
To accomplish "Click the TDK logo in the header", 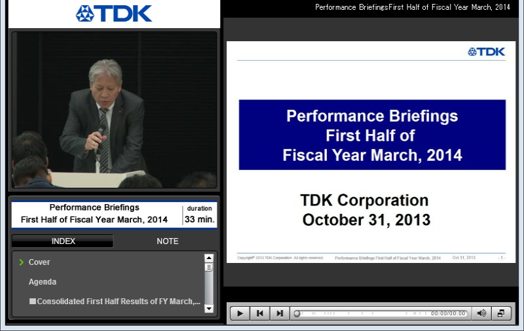I will click(x=114, y=14).
